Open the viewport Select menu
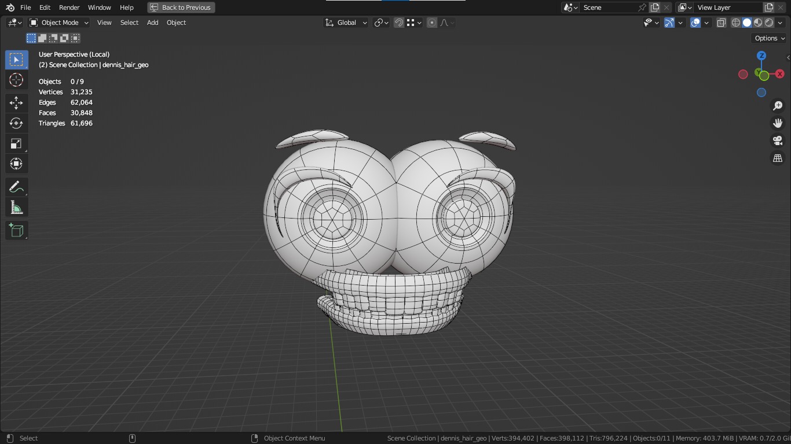 (x=129, y=23)
